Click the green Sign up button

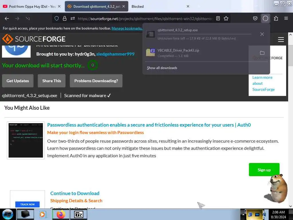tap(264, 170)
